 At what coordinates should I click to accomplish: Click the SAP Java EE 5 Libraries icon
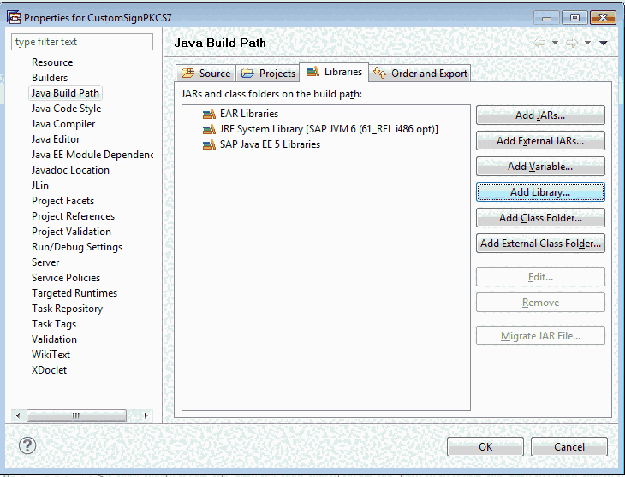click(x=209, y=144)
